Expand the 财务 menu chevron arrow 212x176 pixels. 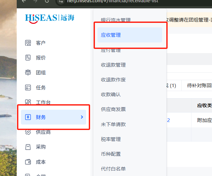pyautogui.click(x=82, y=117)
